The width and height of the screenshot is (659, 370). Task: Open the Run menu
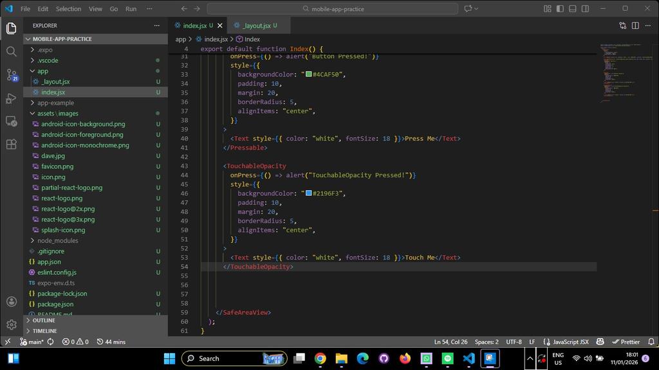click(x=131, y=9)
